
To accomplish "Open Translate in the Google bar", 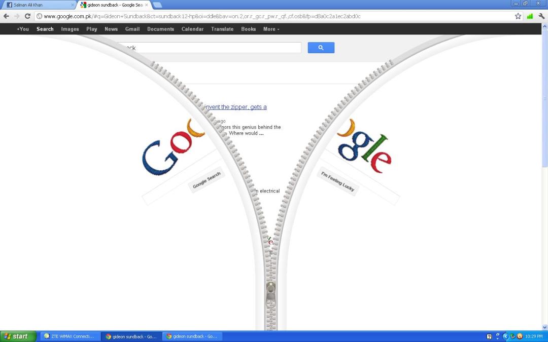I will [222, 29].
